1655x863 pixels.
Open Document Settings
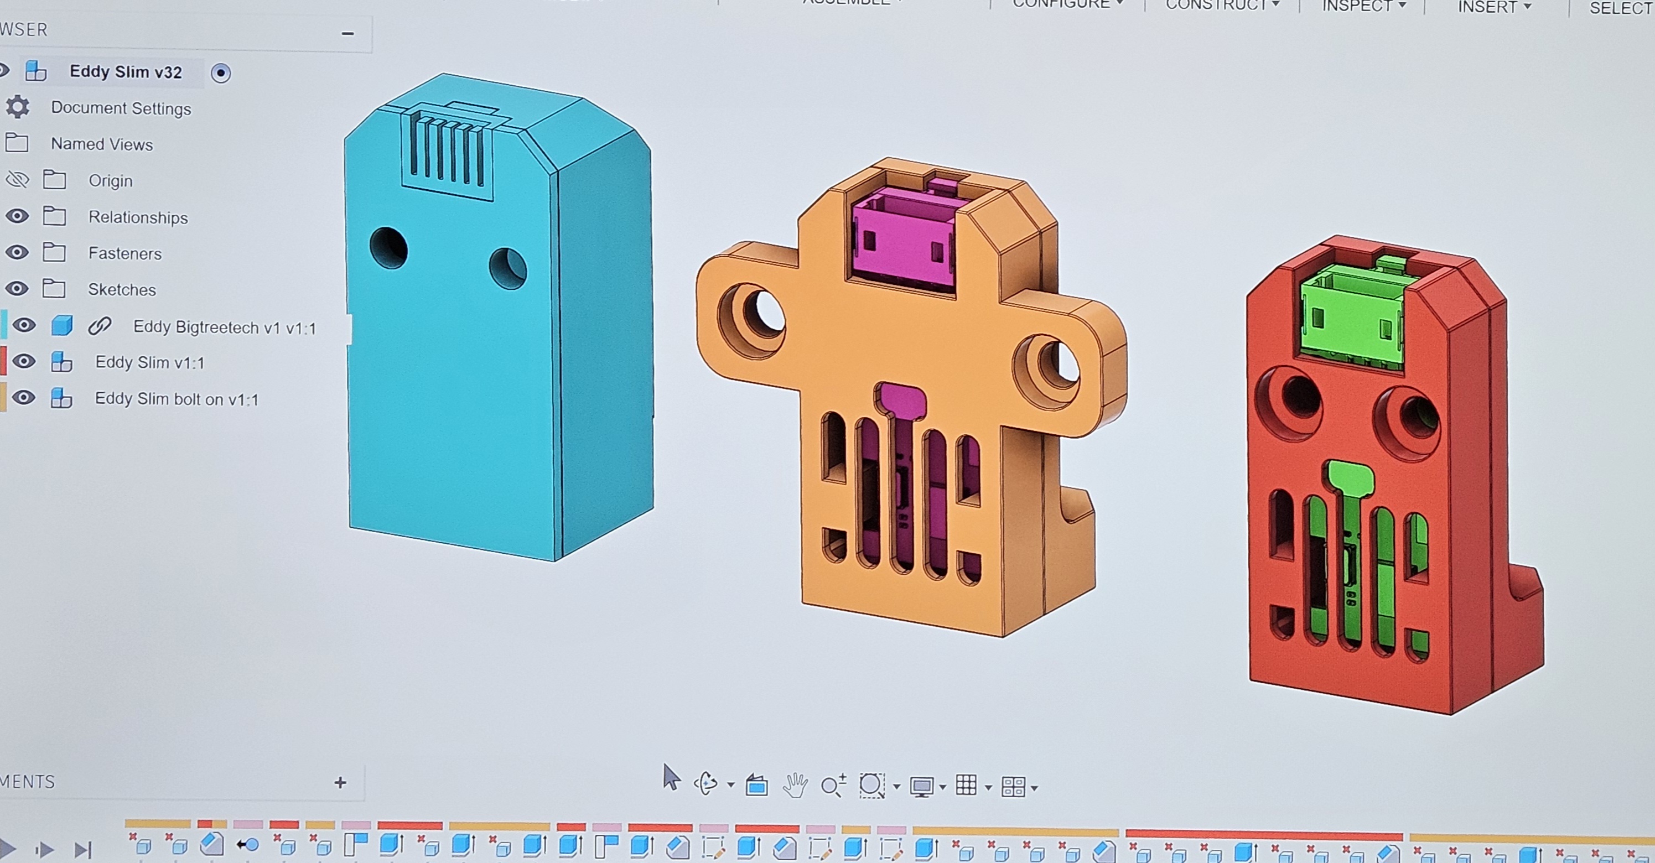(121, 108)
